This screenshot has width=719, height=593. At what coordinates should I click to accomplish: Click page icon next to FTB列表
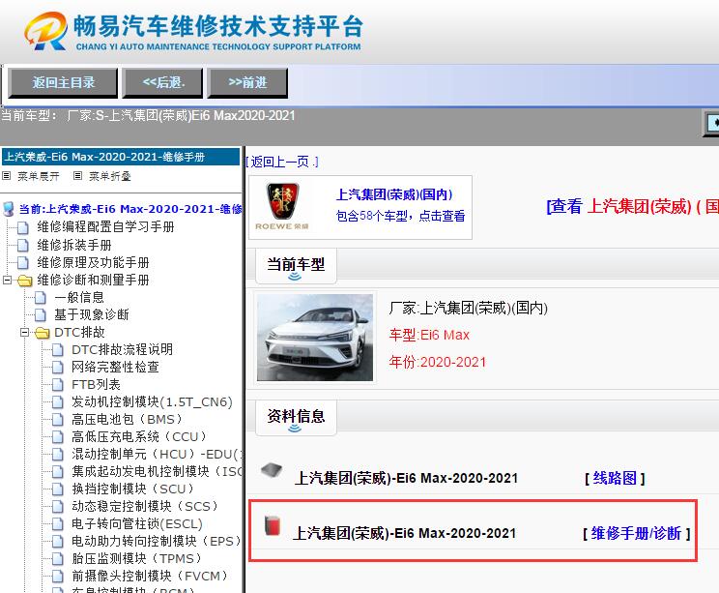[58, 385]
